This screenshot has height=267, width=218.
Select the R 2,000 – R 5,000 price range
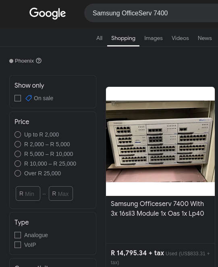[x=18, y=144]
